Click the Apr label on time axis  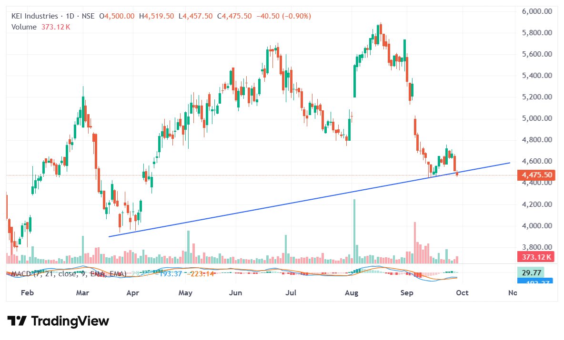pyautogui.click(x=133, y=293)
